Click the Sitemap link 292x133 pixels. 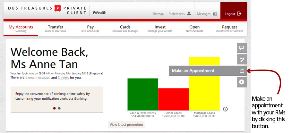[158, 14]
